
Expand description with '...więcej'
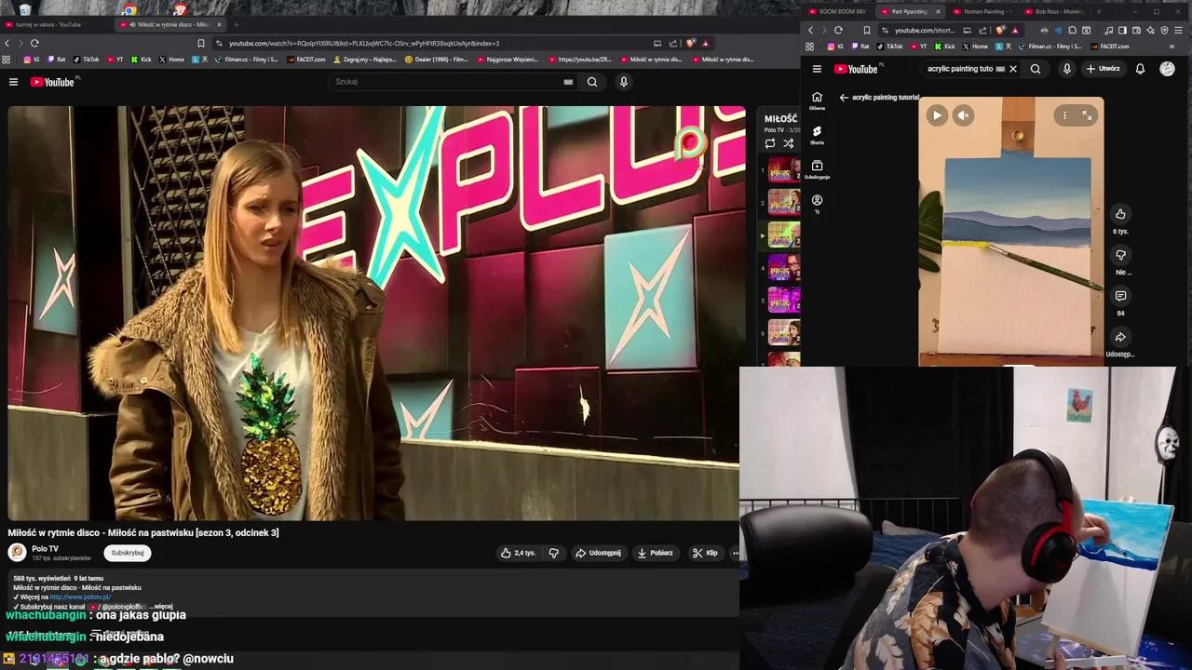coord(162,607)
